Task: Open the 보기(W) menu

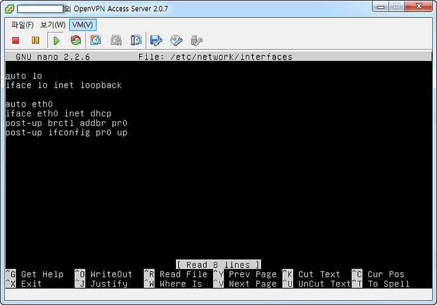Action: (53, 25)
